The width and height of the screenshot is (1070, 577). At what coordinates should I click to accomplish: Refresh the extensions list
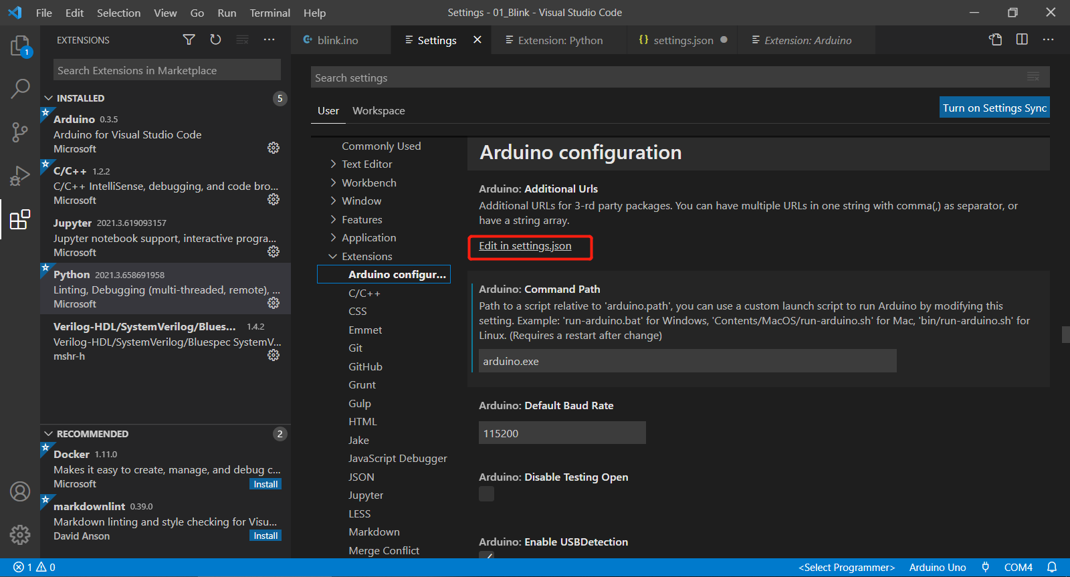[x=215, y=40]
